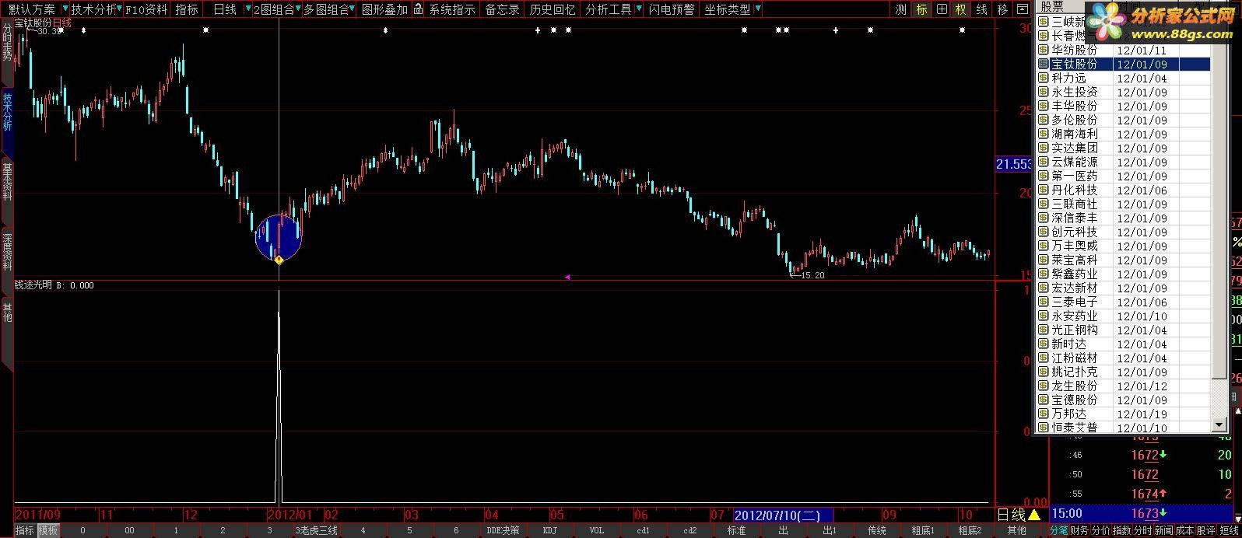Click the 多伦股份 row icon

click(x=1044, y=121)
